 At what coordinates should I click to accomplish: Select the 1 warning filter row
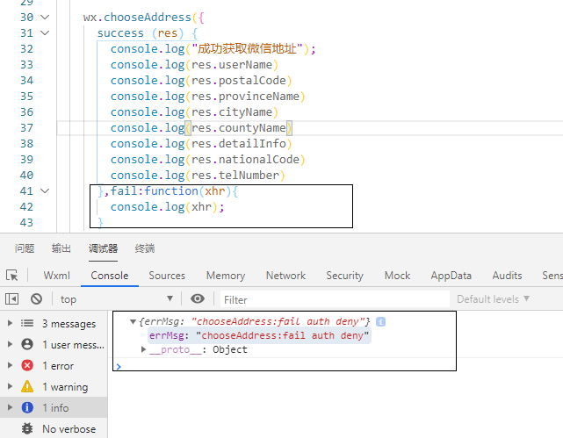pyautogui.click(x=54, y=386)
